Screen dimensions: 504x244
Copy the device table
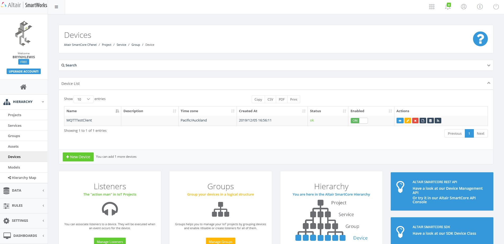[258, 99]
